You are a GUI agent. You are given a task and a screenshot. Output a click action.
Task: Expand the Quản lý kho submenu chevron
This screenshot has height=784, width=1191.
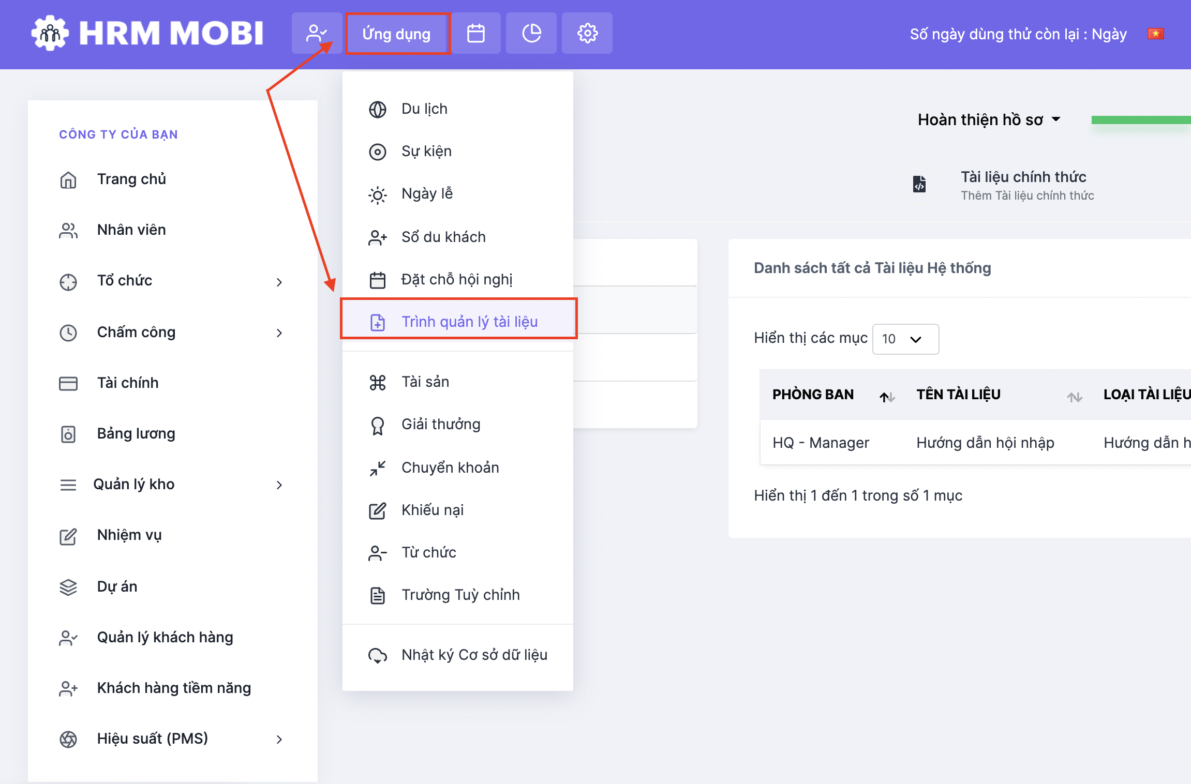click(x=279, y=485)
